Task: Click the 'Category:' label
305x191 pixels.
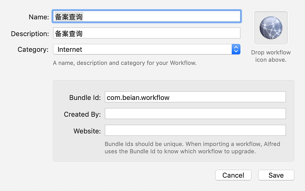Action: (x=33, y=50)
